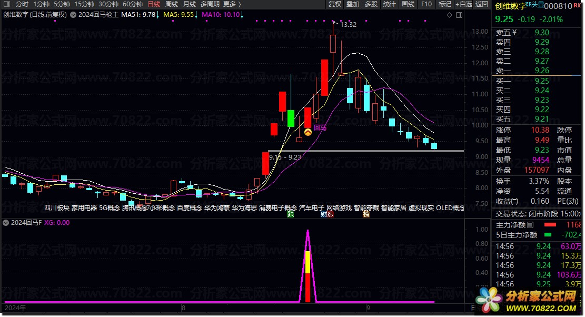The image size is (585, 317).
Task: Open the 多周期 multi-period view
Action: point(210,4)
